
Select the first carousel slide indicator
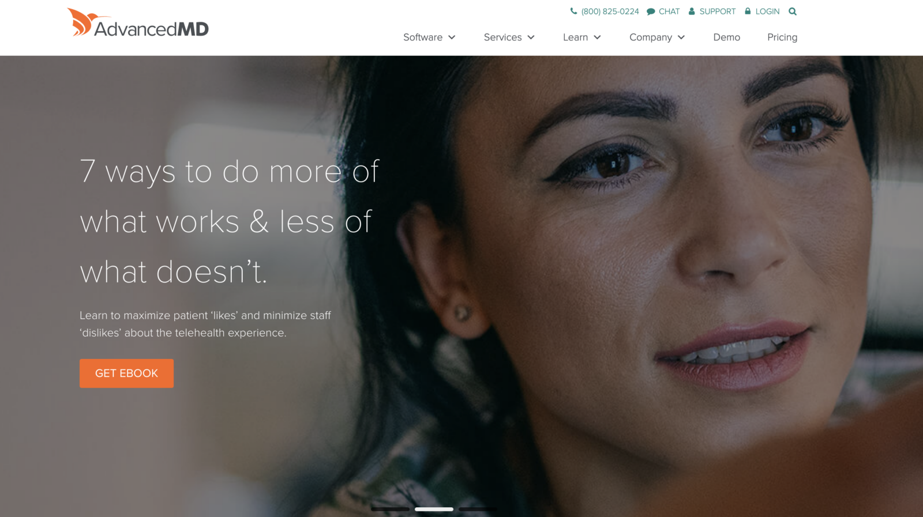390,509
